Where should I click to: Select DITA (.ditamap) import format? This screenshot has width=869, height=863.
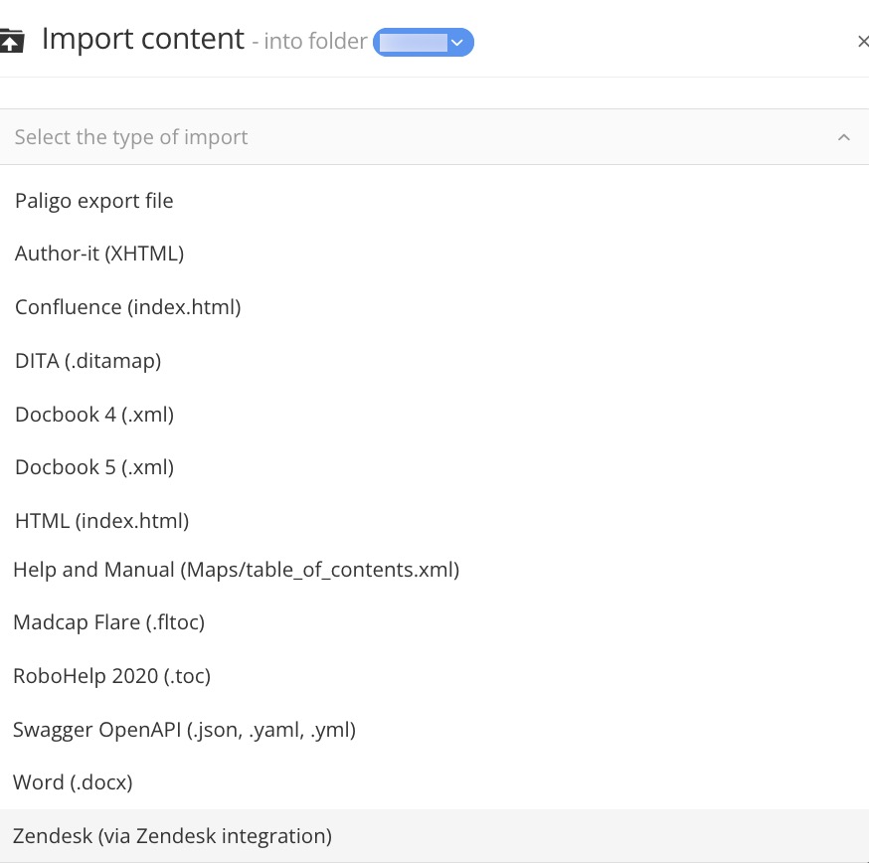click(x=87, y=361)
